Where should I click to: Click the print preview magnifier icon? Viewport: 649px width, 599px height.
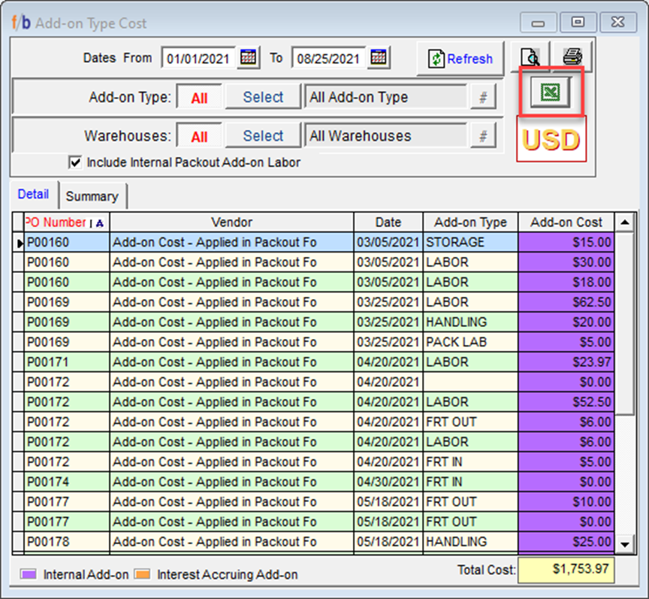coord(531,58)
